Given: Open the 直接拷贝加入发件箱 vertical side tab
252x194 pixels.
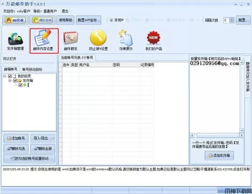Looking at the screenshot, I should (x=248, y=76).
